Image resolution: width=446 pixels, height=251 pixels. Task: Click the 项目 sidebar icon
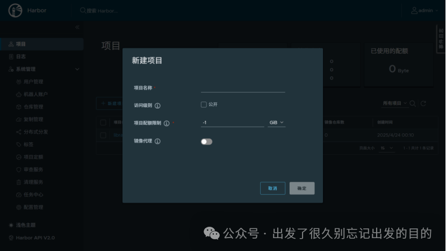(x=11, y=44)
